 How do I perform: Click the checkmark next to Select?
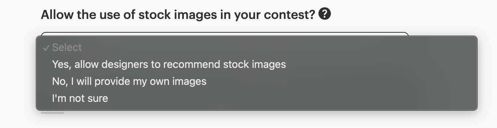(46, 48)
